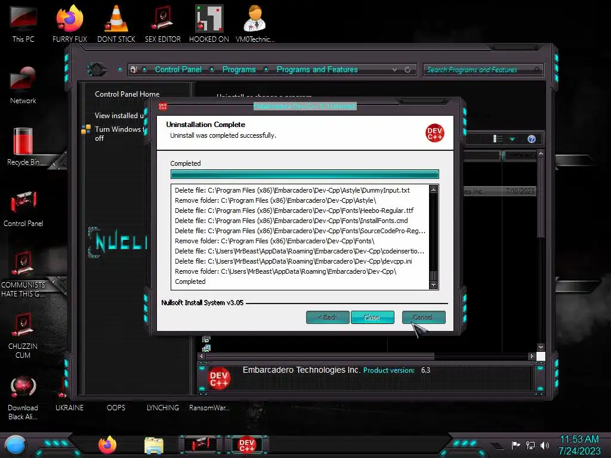Viewport: 611px width, 458px height.
Task: Open the Control Panel desktop shortcut
Action: click(x=23, y=208)
